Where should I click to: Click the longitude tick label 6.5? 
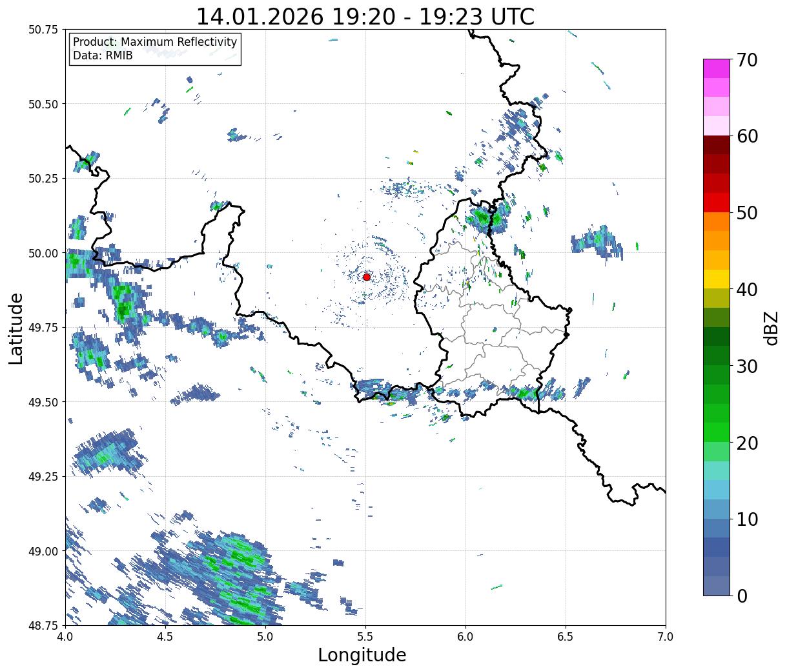566,637
